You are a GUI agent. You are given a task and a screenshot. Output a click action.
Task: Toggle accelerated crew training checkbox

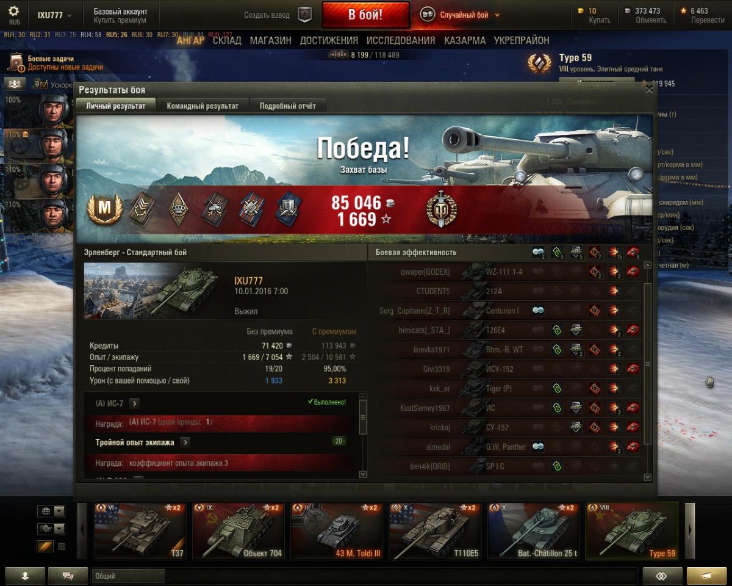(44, 84)
